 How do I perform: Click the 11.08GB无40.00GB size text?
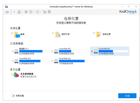(27, 64)
